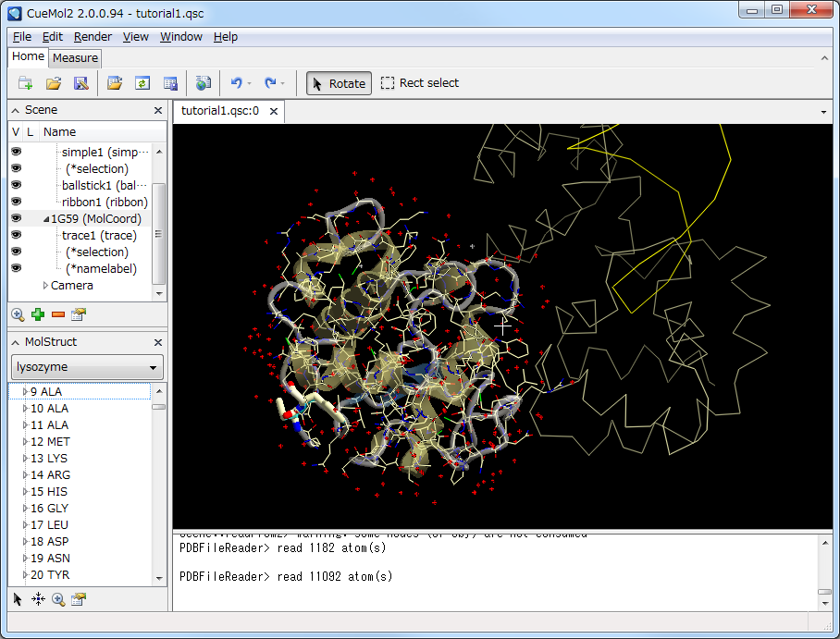
Task: Click the Scene tree vertical scrollbar thumb
Action: pos(158,234)
